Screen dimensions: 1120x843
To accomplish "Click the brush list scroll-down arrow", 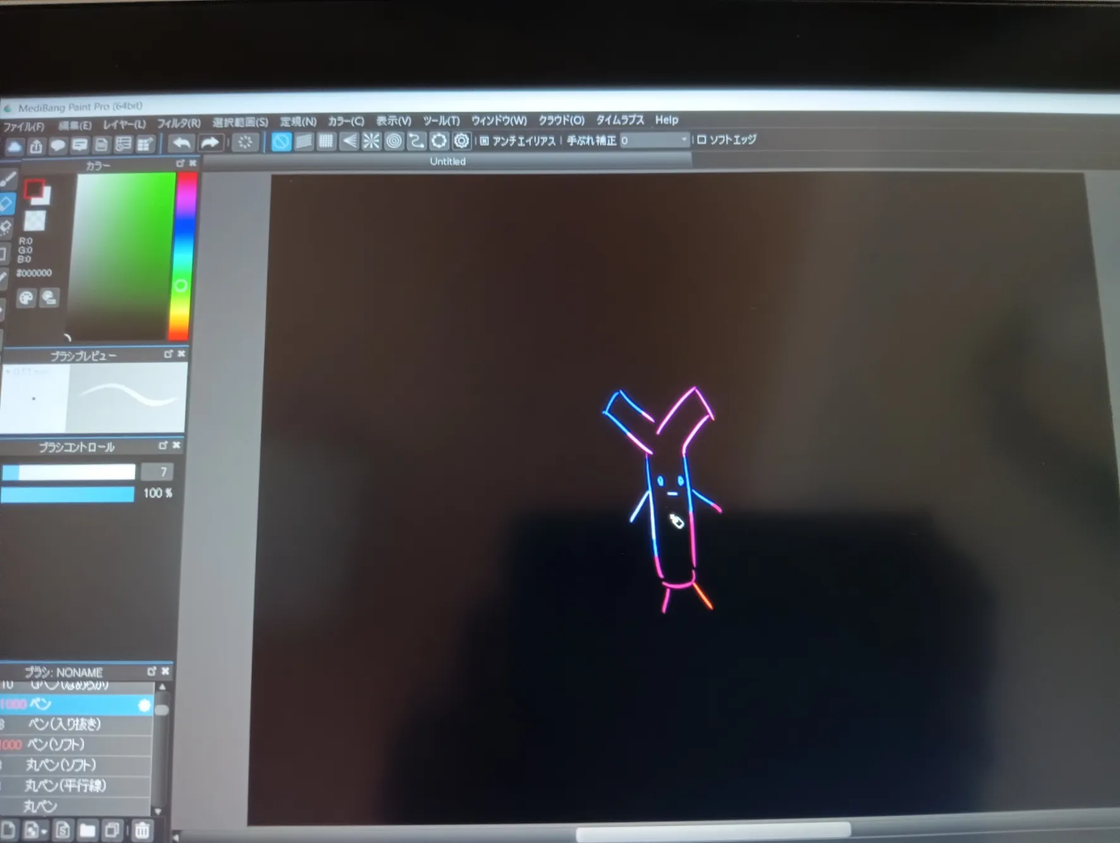I will click(159, 811).
